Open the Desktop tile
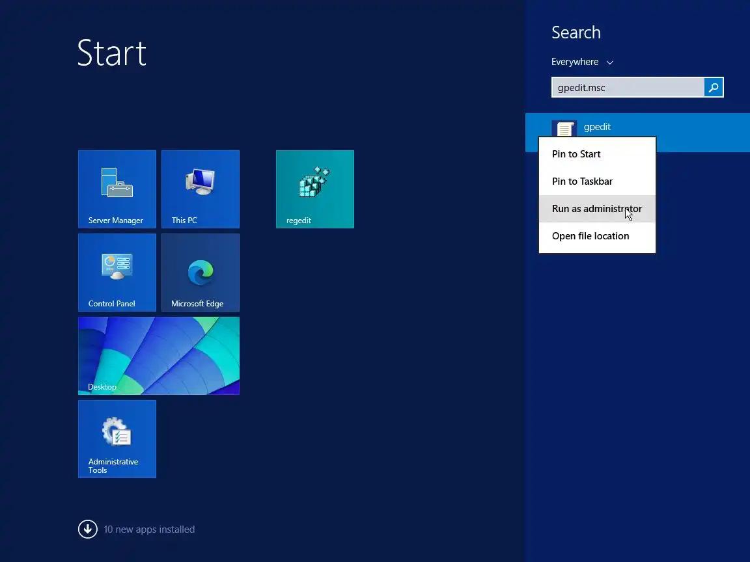This screenshot has width=750, height=562. [x=159, y=356]
